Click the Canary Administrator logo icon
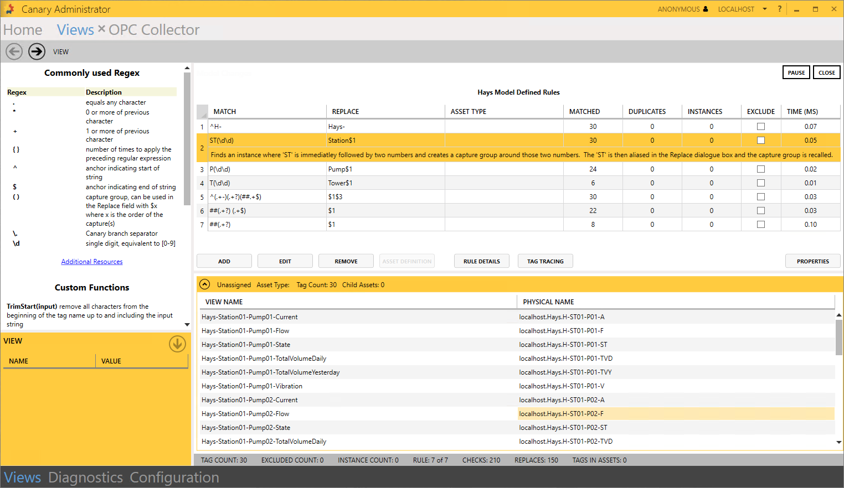The image size is (844, 488). [x=9, y=9]
